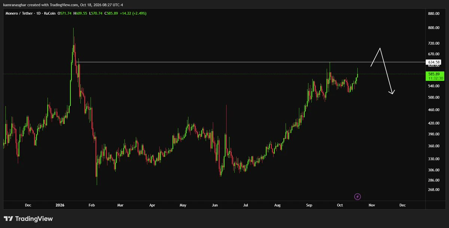The width and height of the screenshot is (449, 228).
Task: Click the 390.00 price axis label
Action: pos(434,134)
